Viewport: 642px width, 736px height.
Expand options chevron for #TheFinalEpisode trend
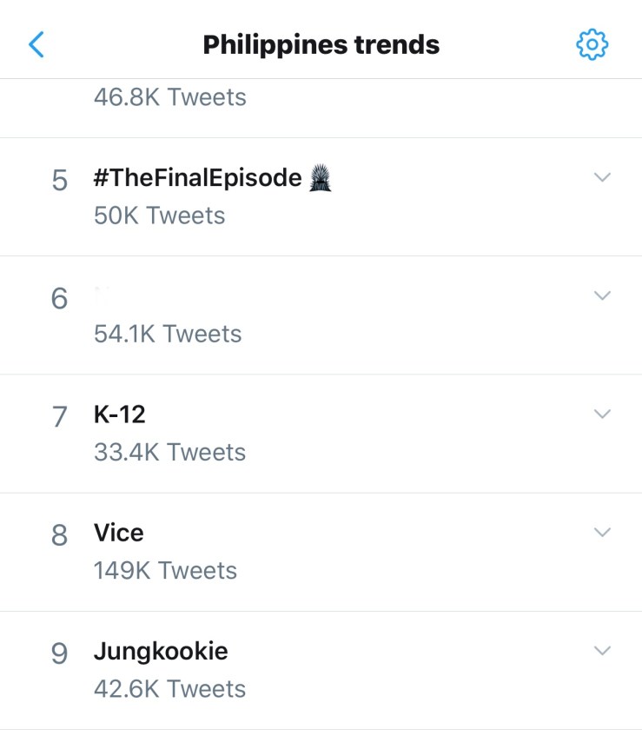[x=602, y=177]
